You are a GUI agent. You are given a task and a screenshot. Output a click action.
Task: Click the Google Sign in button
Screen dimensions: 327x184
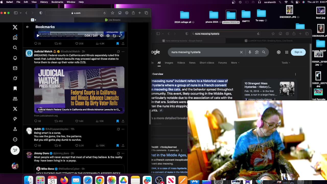click(x=298, y=52)
